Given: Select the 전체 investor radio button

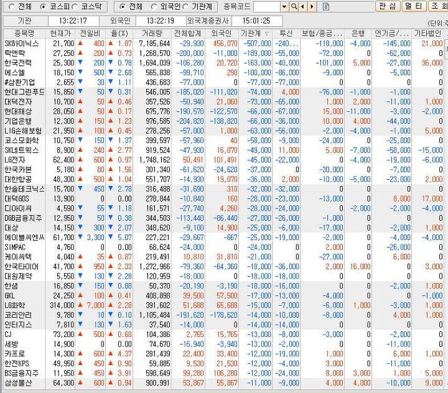Looking at the screenshot, I should (x=122, y=7).
